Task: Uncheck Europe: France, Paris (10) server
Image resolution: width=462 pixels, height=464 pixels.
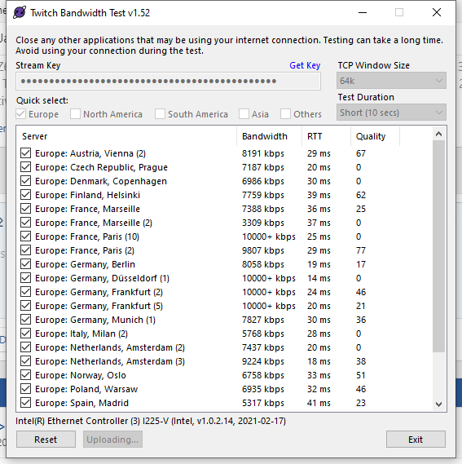Action: [x=26, y=236]
